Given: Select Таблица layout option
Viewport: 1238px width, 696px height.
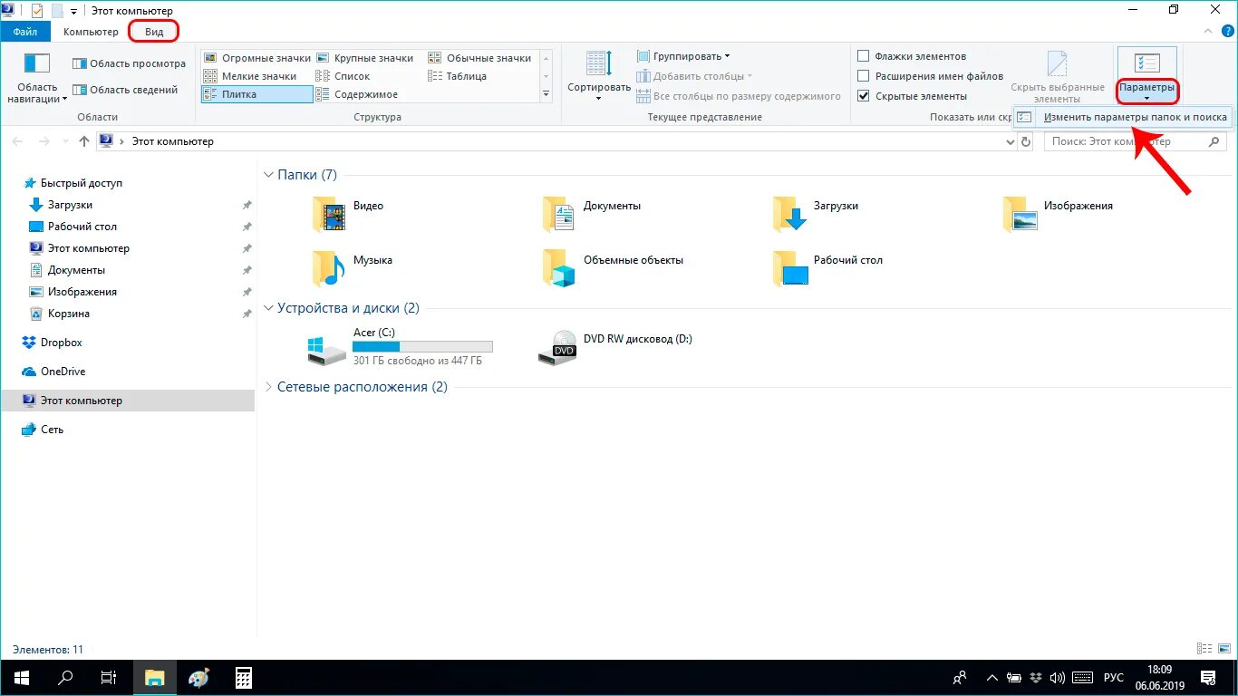Looking at the screenshot, I should click(x=457, y=76).
